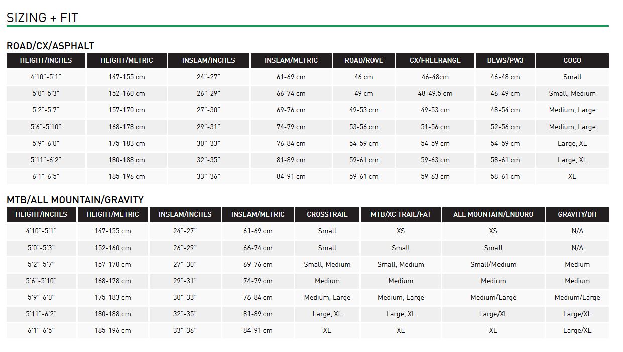The width and height of the screenshot is (623, 352).
Task: Click the COCO column header
Action: 572,60
